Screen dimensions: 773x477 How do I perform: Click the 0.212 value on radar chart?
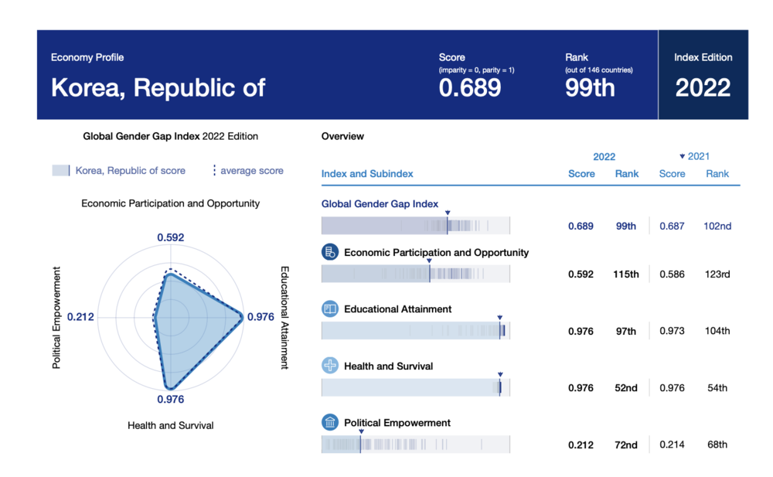coord(80,317)
